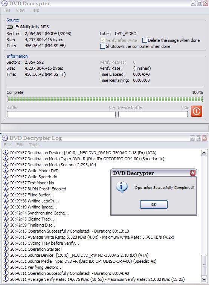Viewport: 209px width, 285px height.
Task: Open the View menu in DVD Decrypter
Action: pos(20,10)
